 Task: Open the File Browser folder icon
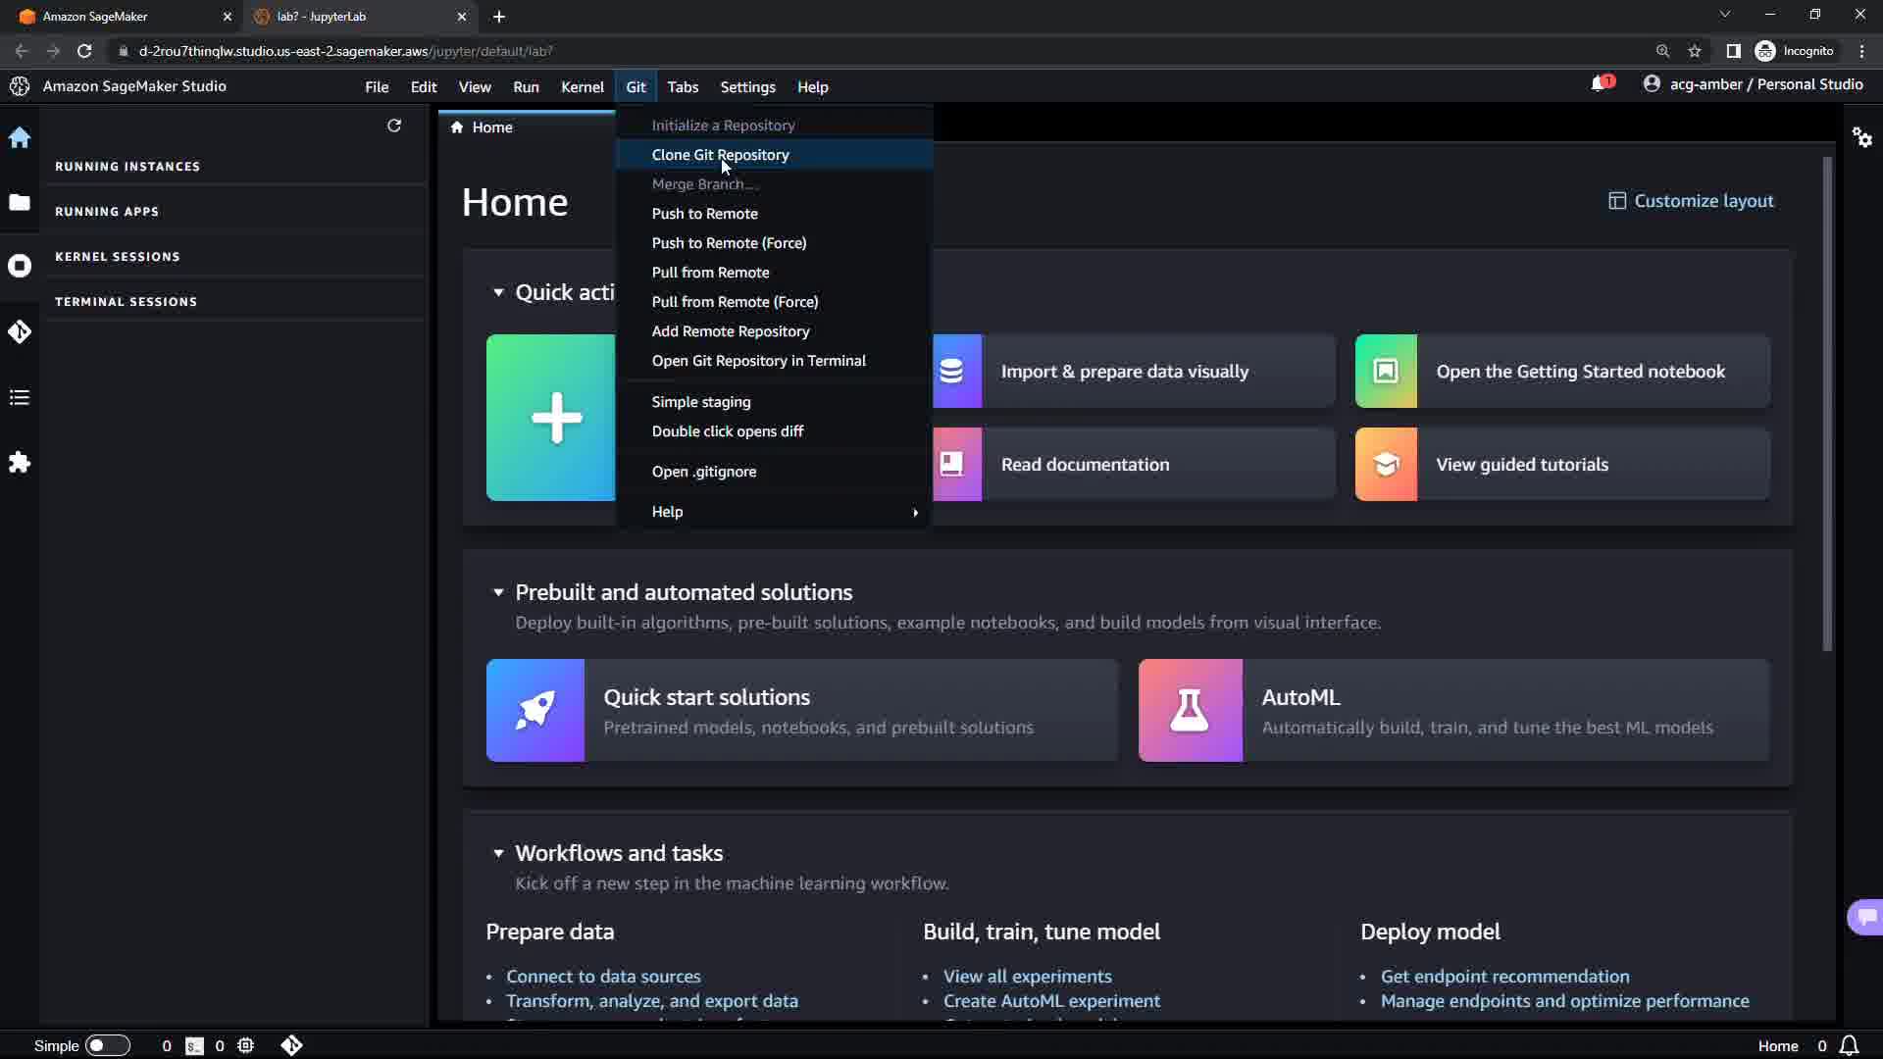[x=20, y=203]
